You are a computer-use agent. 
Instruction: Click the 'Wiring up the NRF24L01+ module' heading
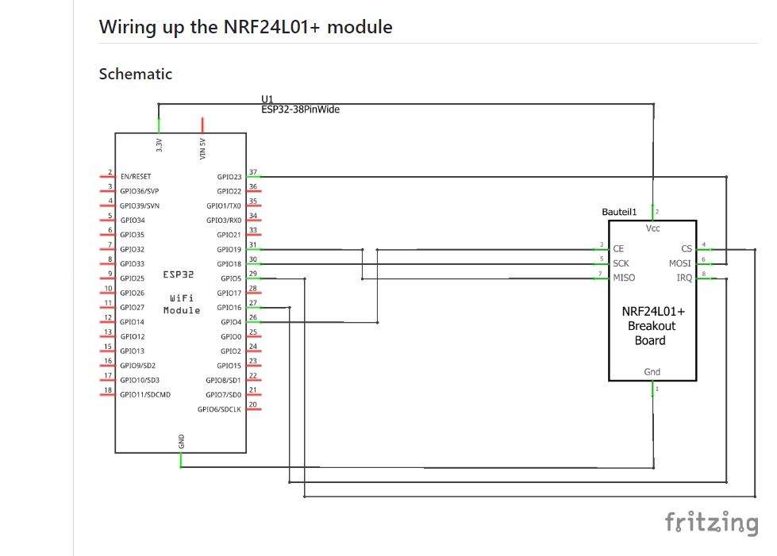pos(245,27)
